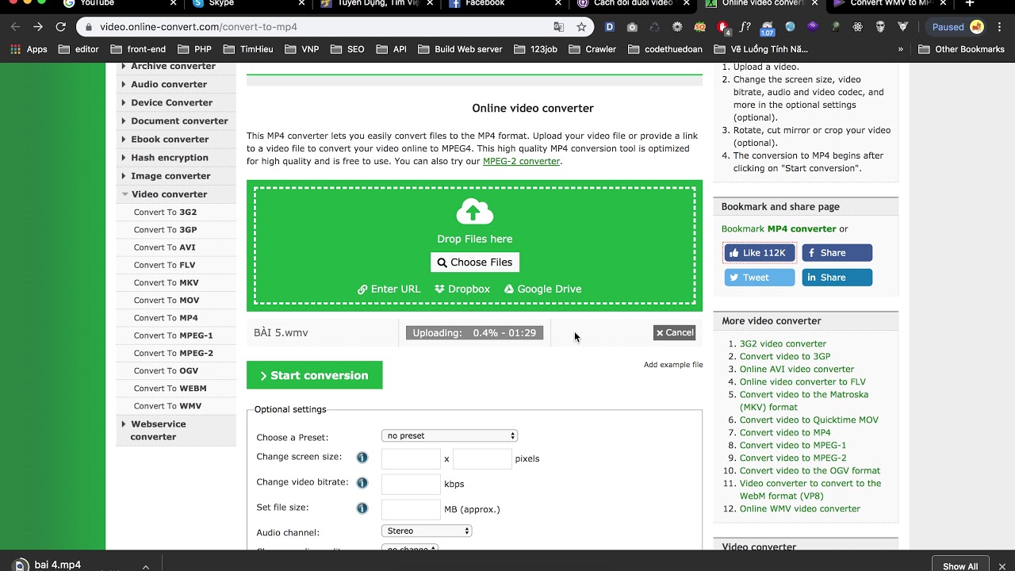Click the Facebook Like 112K button
The height and width of the screenshot is (571, 1015).
pyautogui.click(x=760, y=253)
